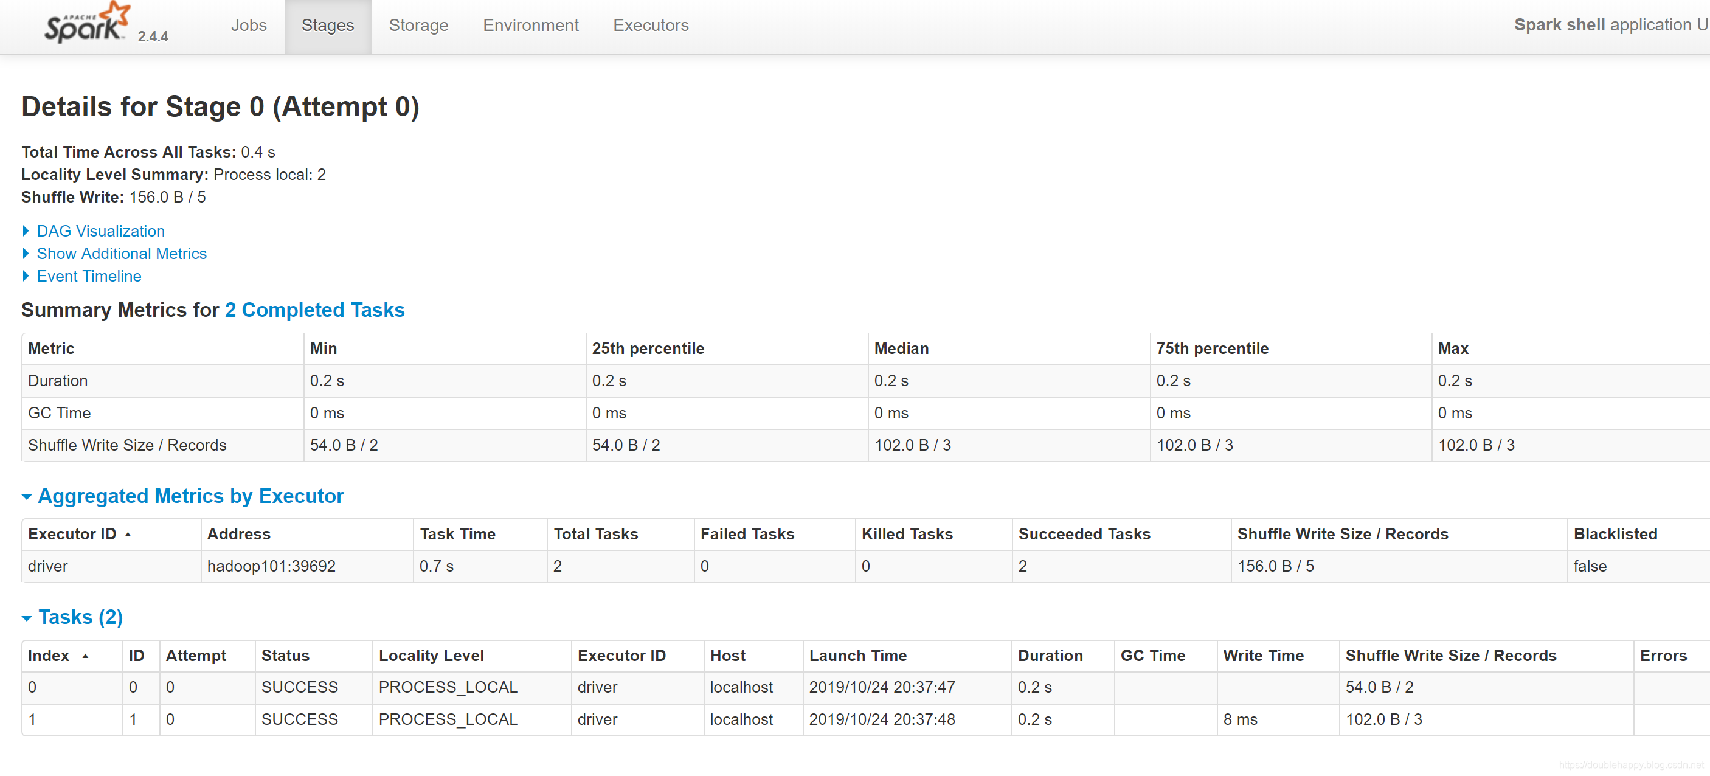
Task: Sort tasks by Duration column header
Action: tap(1050, 656)
